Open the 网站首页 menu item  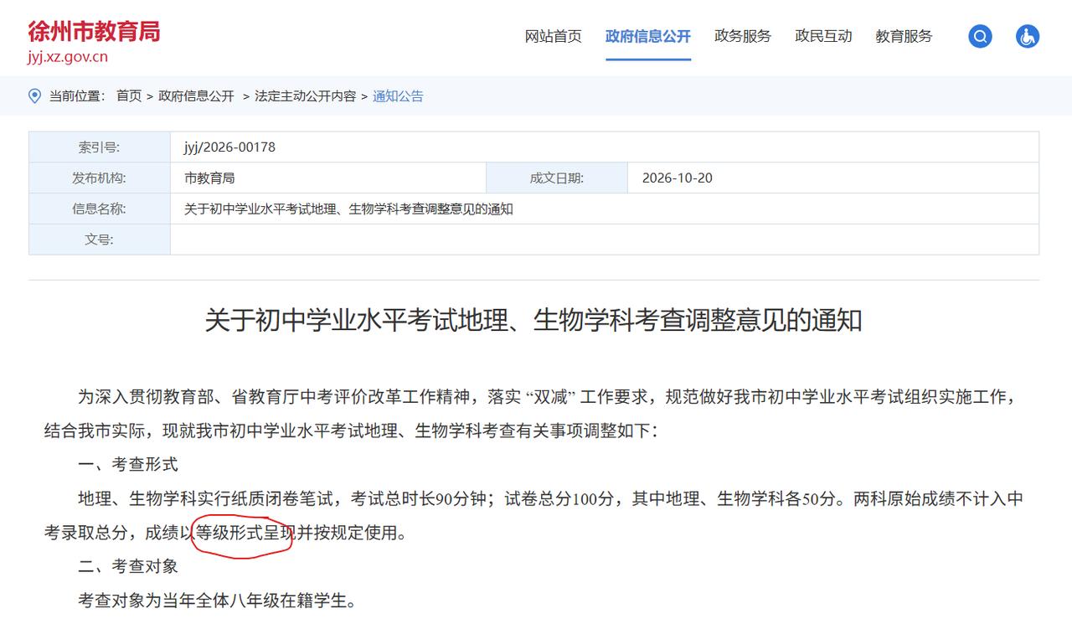[553, 36]
